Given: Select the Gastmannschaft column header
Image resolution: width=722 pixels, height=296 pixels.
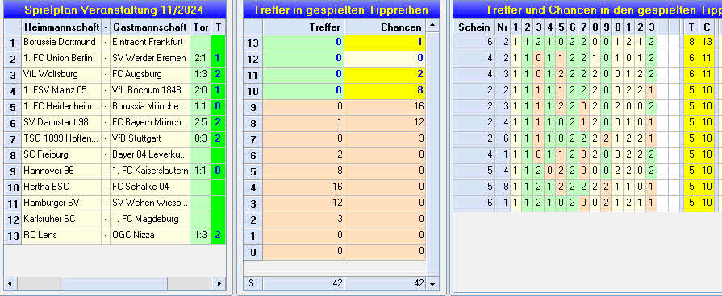Looking at the screenshot, I should [150, 27].
